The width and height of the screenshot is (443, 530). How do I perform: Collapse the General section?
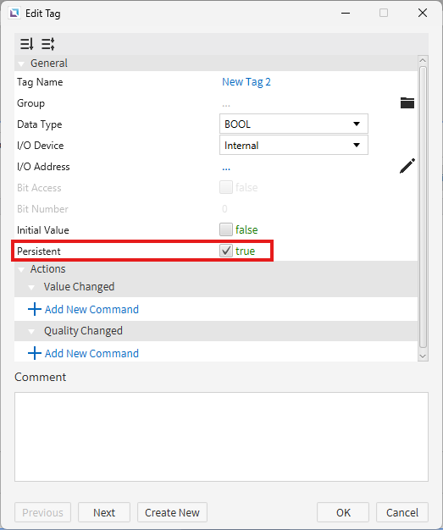click(x=21, y=63)
